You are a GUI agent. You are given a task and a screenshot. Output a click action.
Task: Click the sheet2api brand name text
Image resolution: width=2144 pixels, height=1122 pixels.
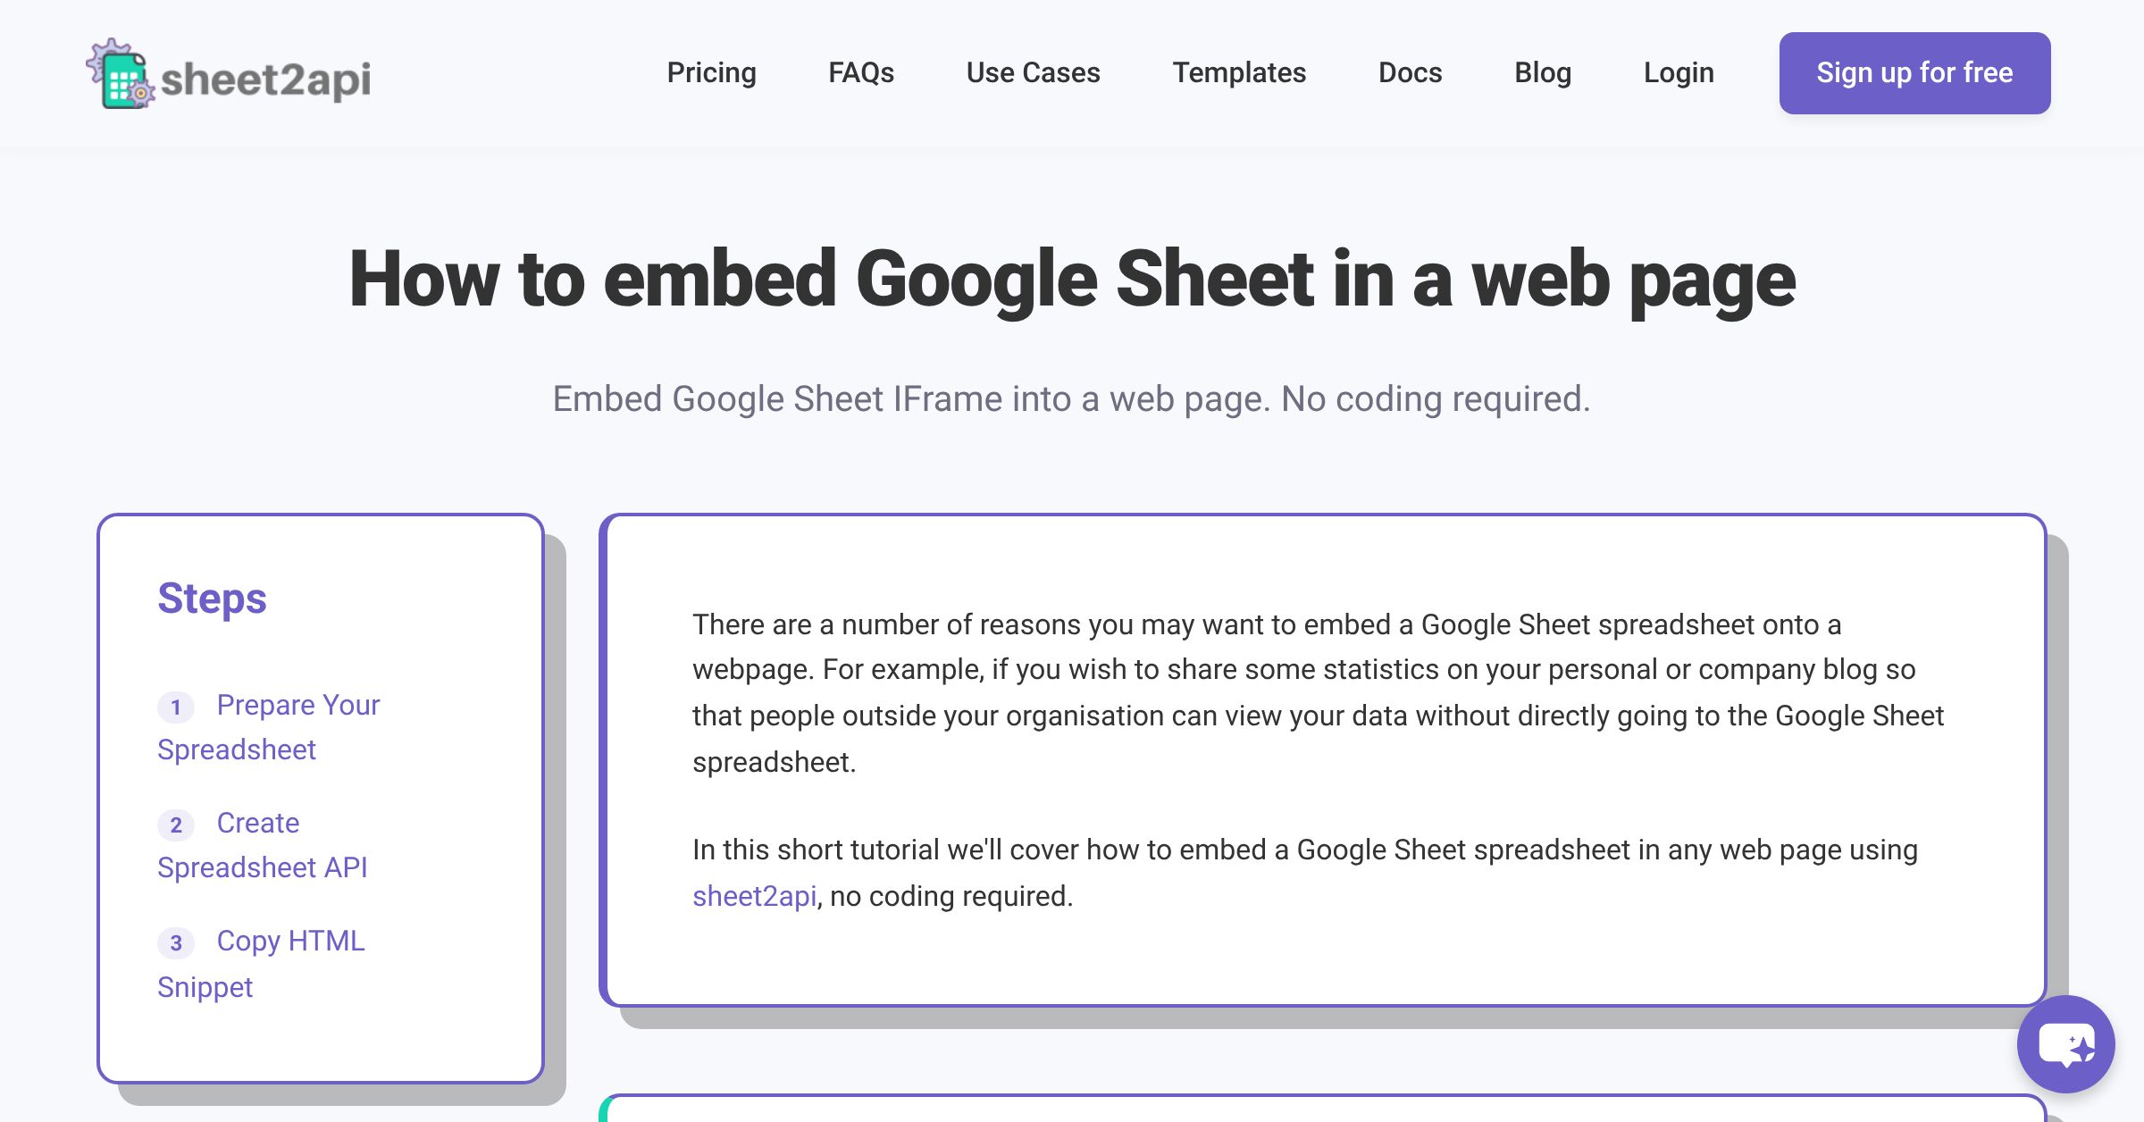[265, 79]
